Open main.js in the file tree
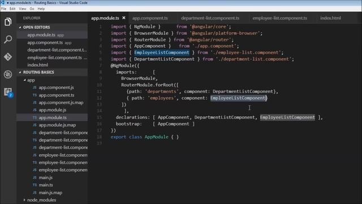Viewport: 362px width, 204px height. click(45, 177)
